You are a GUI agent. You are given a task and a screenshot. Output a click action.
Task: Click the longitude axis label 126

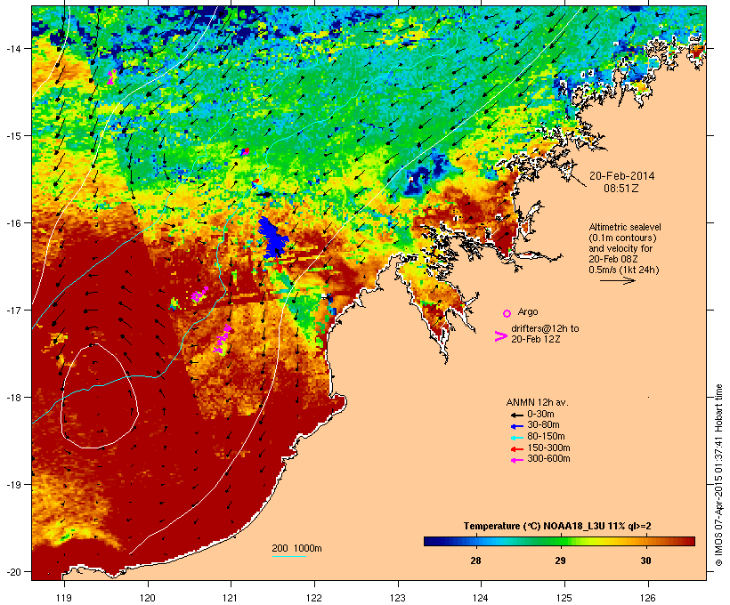[648, 598]
